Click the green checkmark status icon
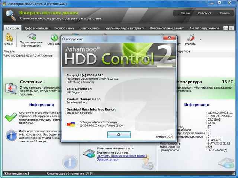 pos(10,117)
